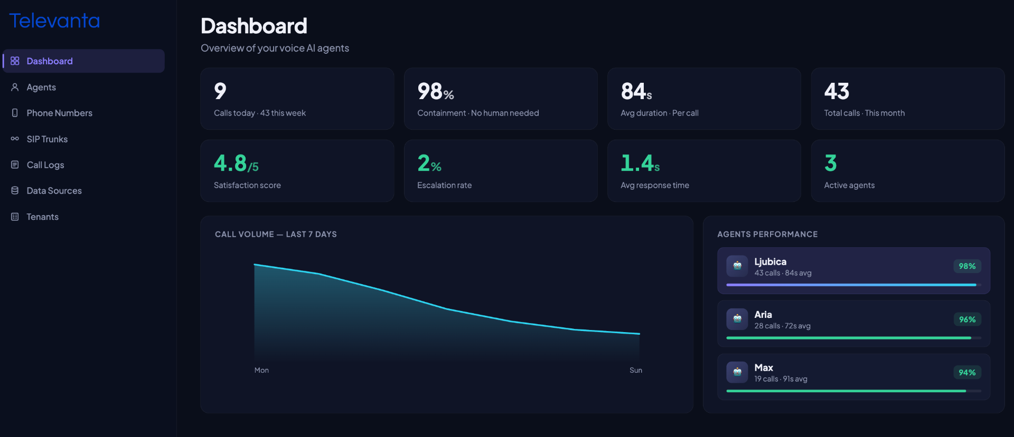Navigate to SIP Trunks
The width and height of the screenshot is (1014, 437).
(84, 139)
